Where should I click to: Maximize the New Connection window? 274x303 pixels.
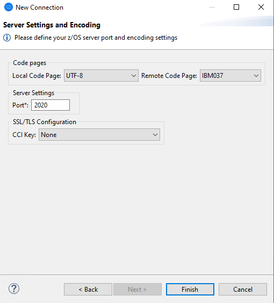pos(236,7)
